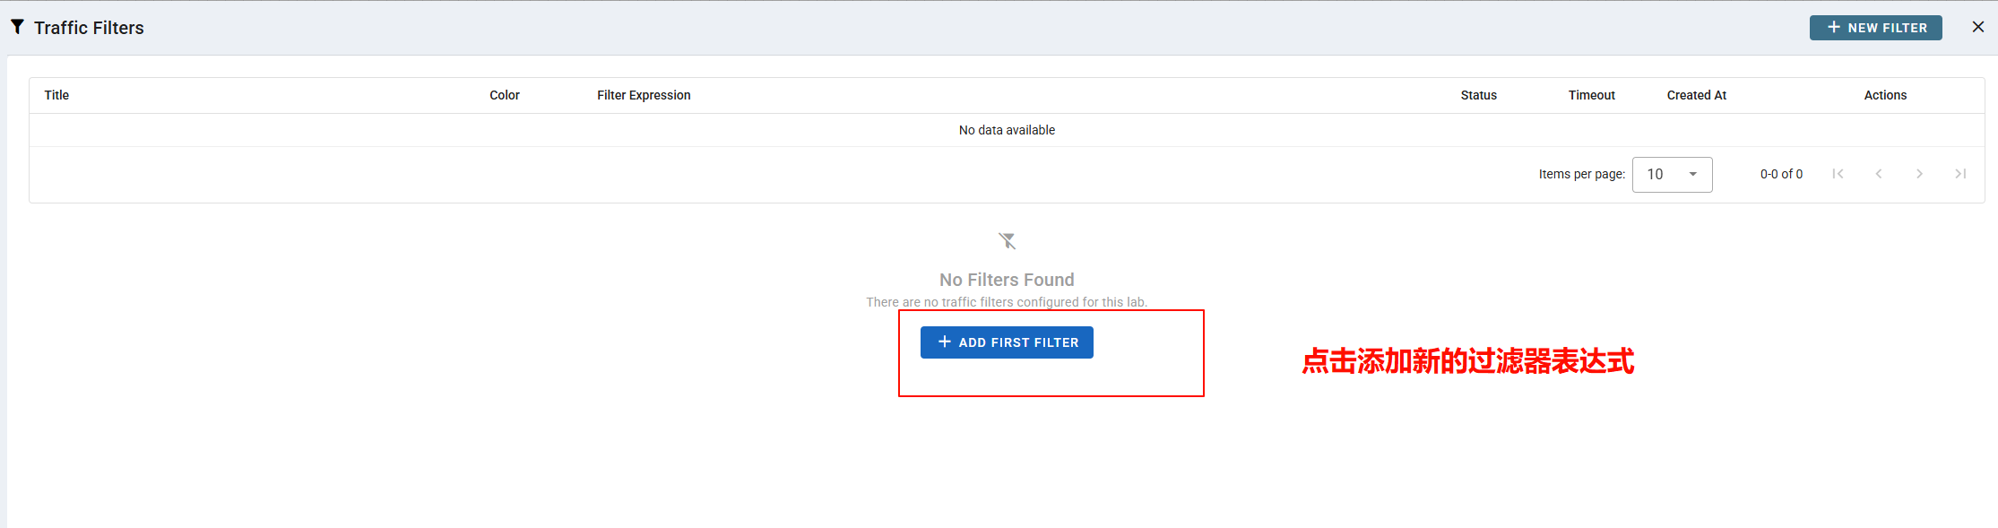Click the Color column header
The height and width of the screenshot is (528, 1998).
505,95
